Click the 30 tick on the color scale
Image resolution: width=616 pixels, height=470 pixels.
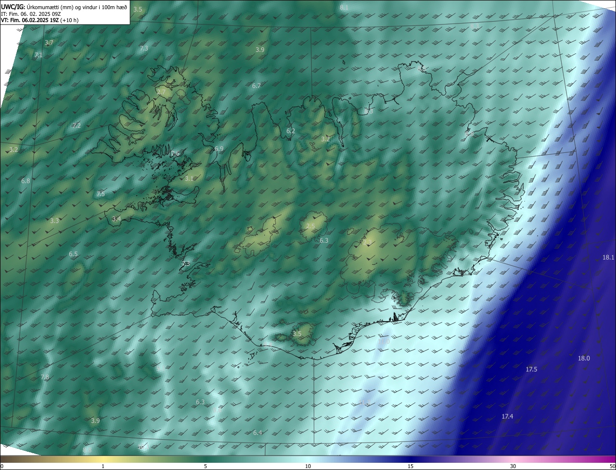pyautogui.click(x=513, y=466)
